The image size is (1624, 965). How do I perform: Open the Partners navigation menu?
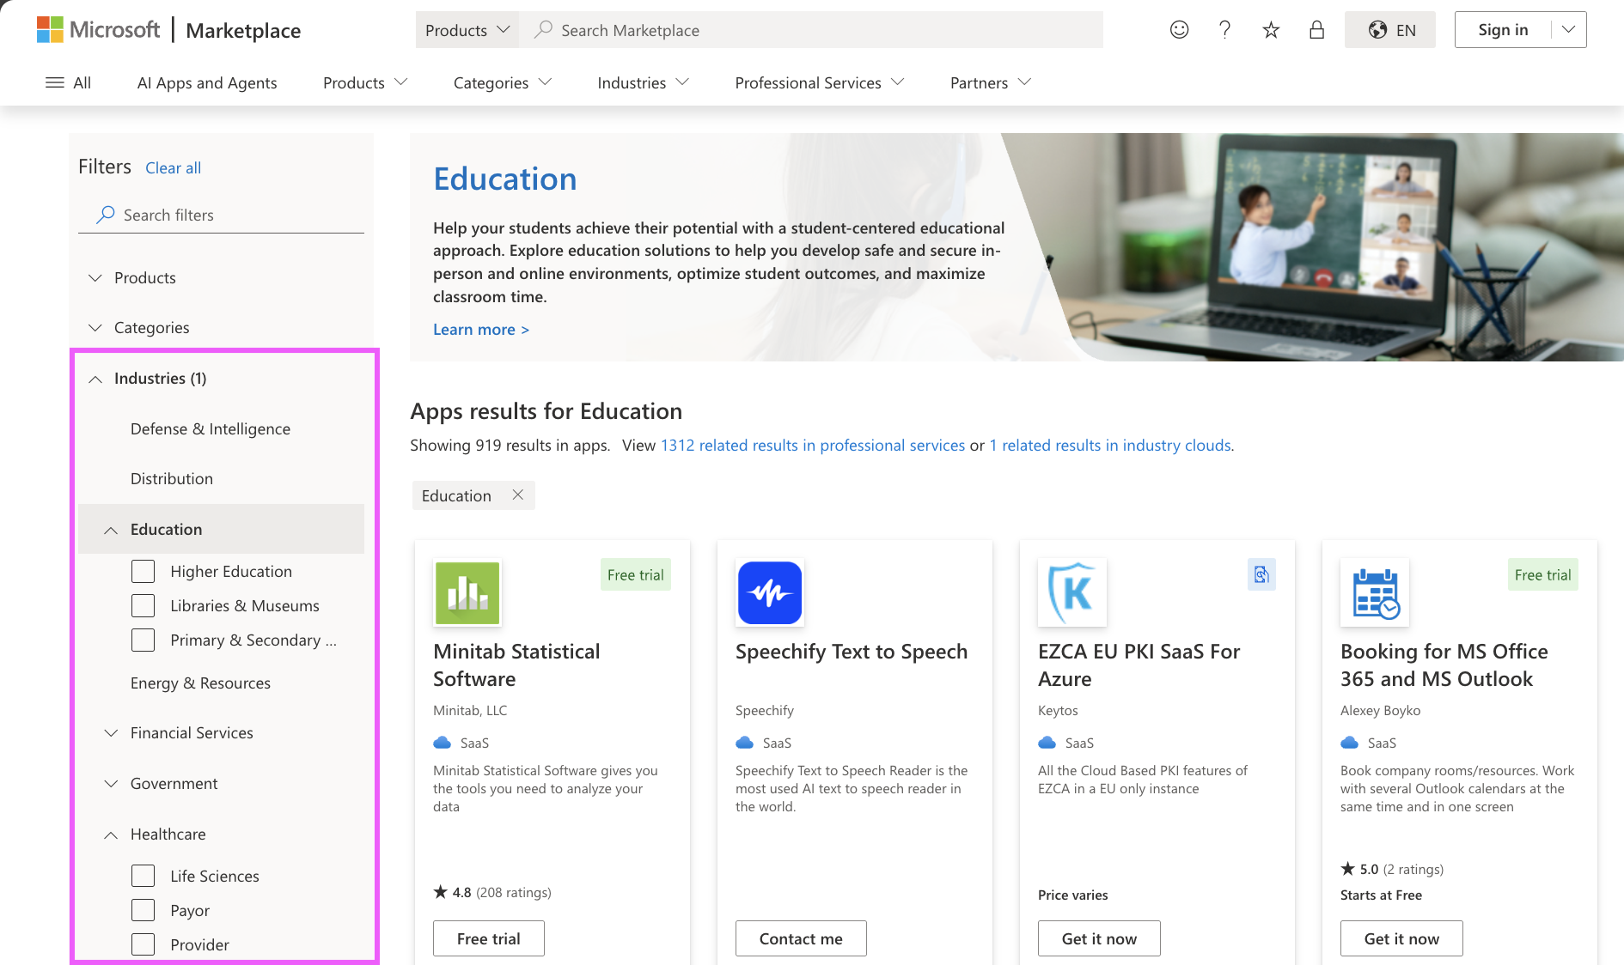[x=991, y=82]
